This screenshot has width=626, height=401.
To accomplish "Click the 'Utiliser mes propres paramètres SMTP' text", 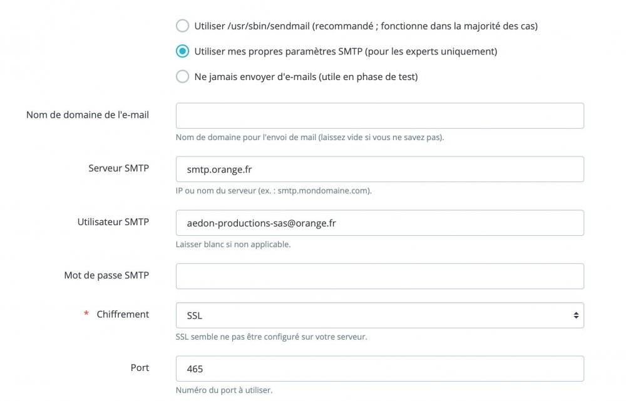I will 346,51.
